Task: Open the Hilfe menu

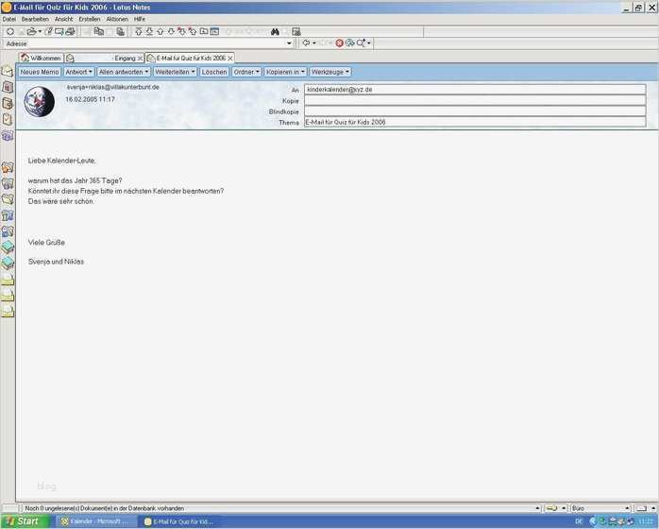Action: [140, 19]
